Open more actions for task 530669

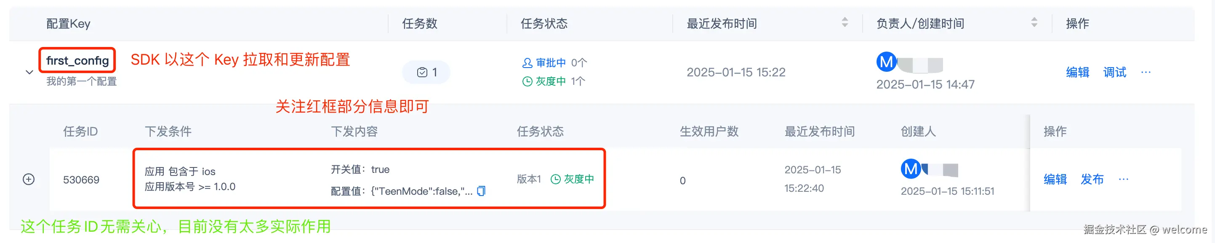click(x=1124, y=179)
